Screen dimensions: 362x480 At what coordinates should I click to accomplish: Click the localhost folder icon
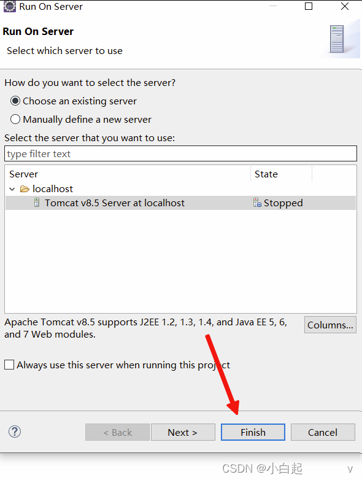pyautogui.click(x=25, y=189)
